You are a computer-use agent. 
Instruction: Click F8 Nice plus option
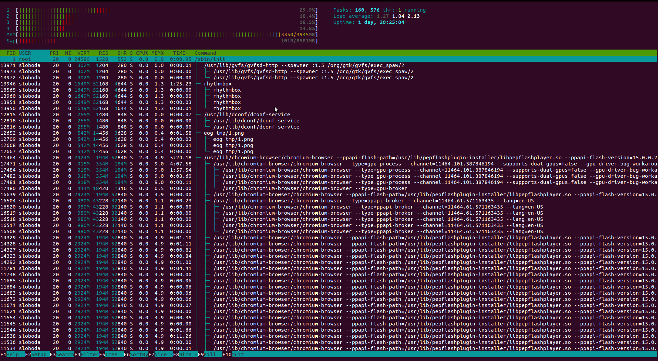pos(185,355)
